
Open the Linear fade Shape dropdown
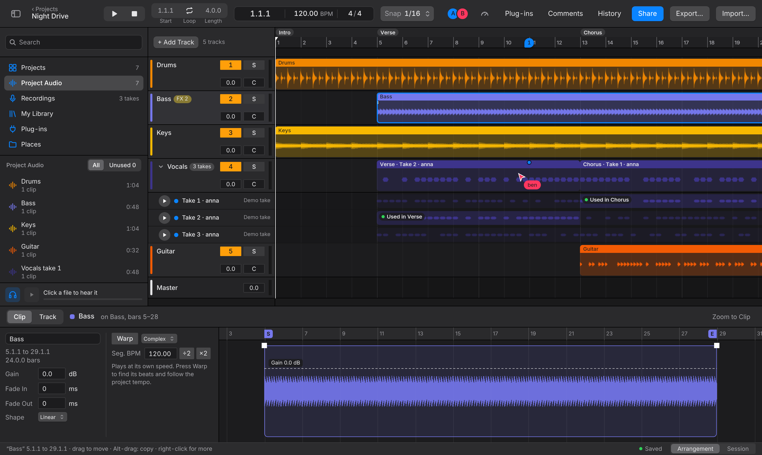(x=52, y=417)
